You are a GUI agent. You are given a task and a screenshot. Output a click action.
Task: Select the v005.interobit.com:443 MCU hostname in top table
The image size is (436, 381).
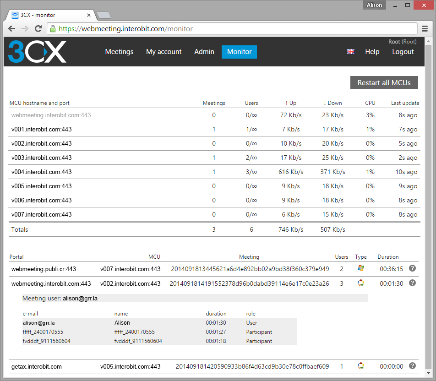point(41,186)
